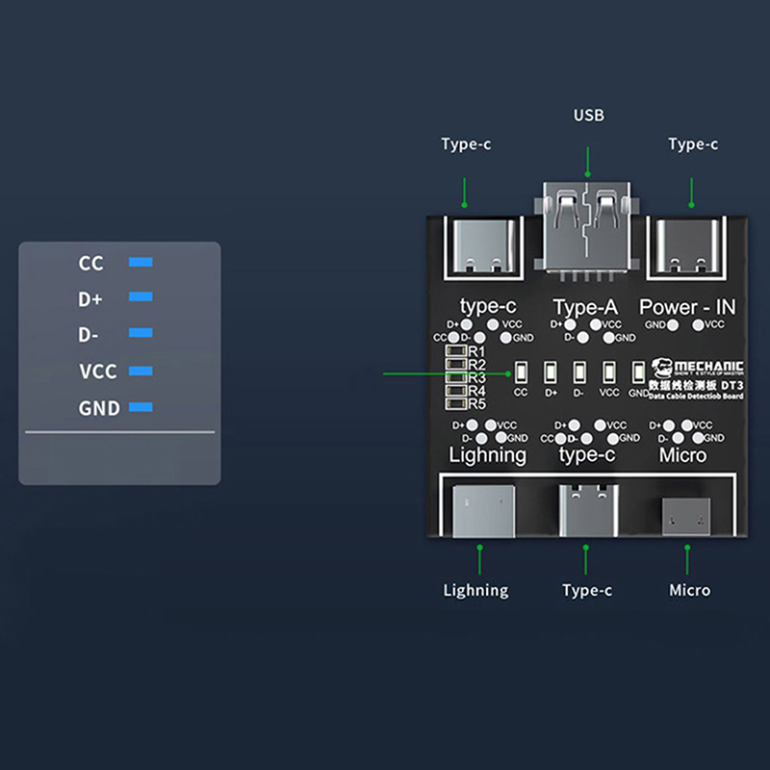Click the "Power - IN" text on board
The image size is (770, 770).
687,307
